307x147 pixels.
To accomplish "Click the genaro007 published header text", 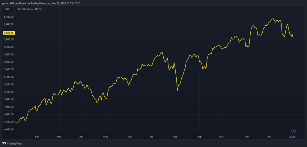I will point(41,3).
